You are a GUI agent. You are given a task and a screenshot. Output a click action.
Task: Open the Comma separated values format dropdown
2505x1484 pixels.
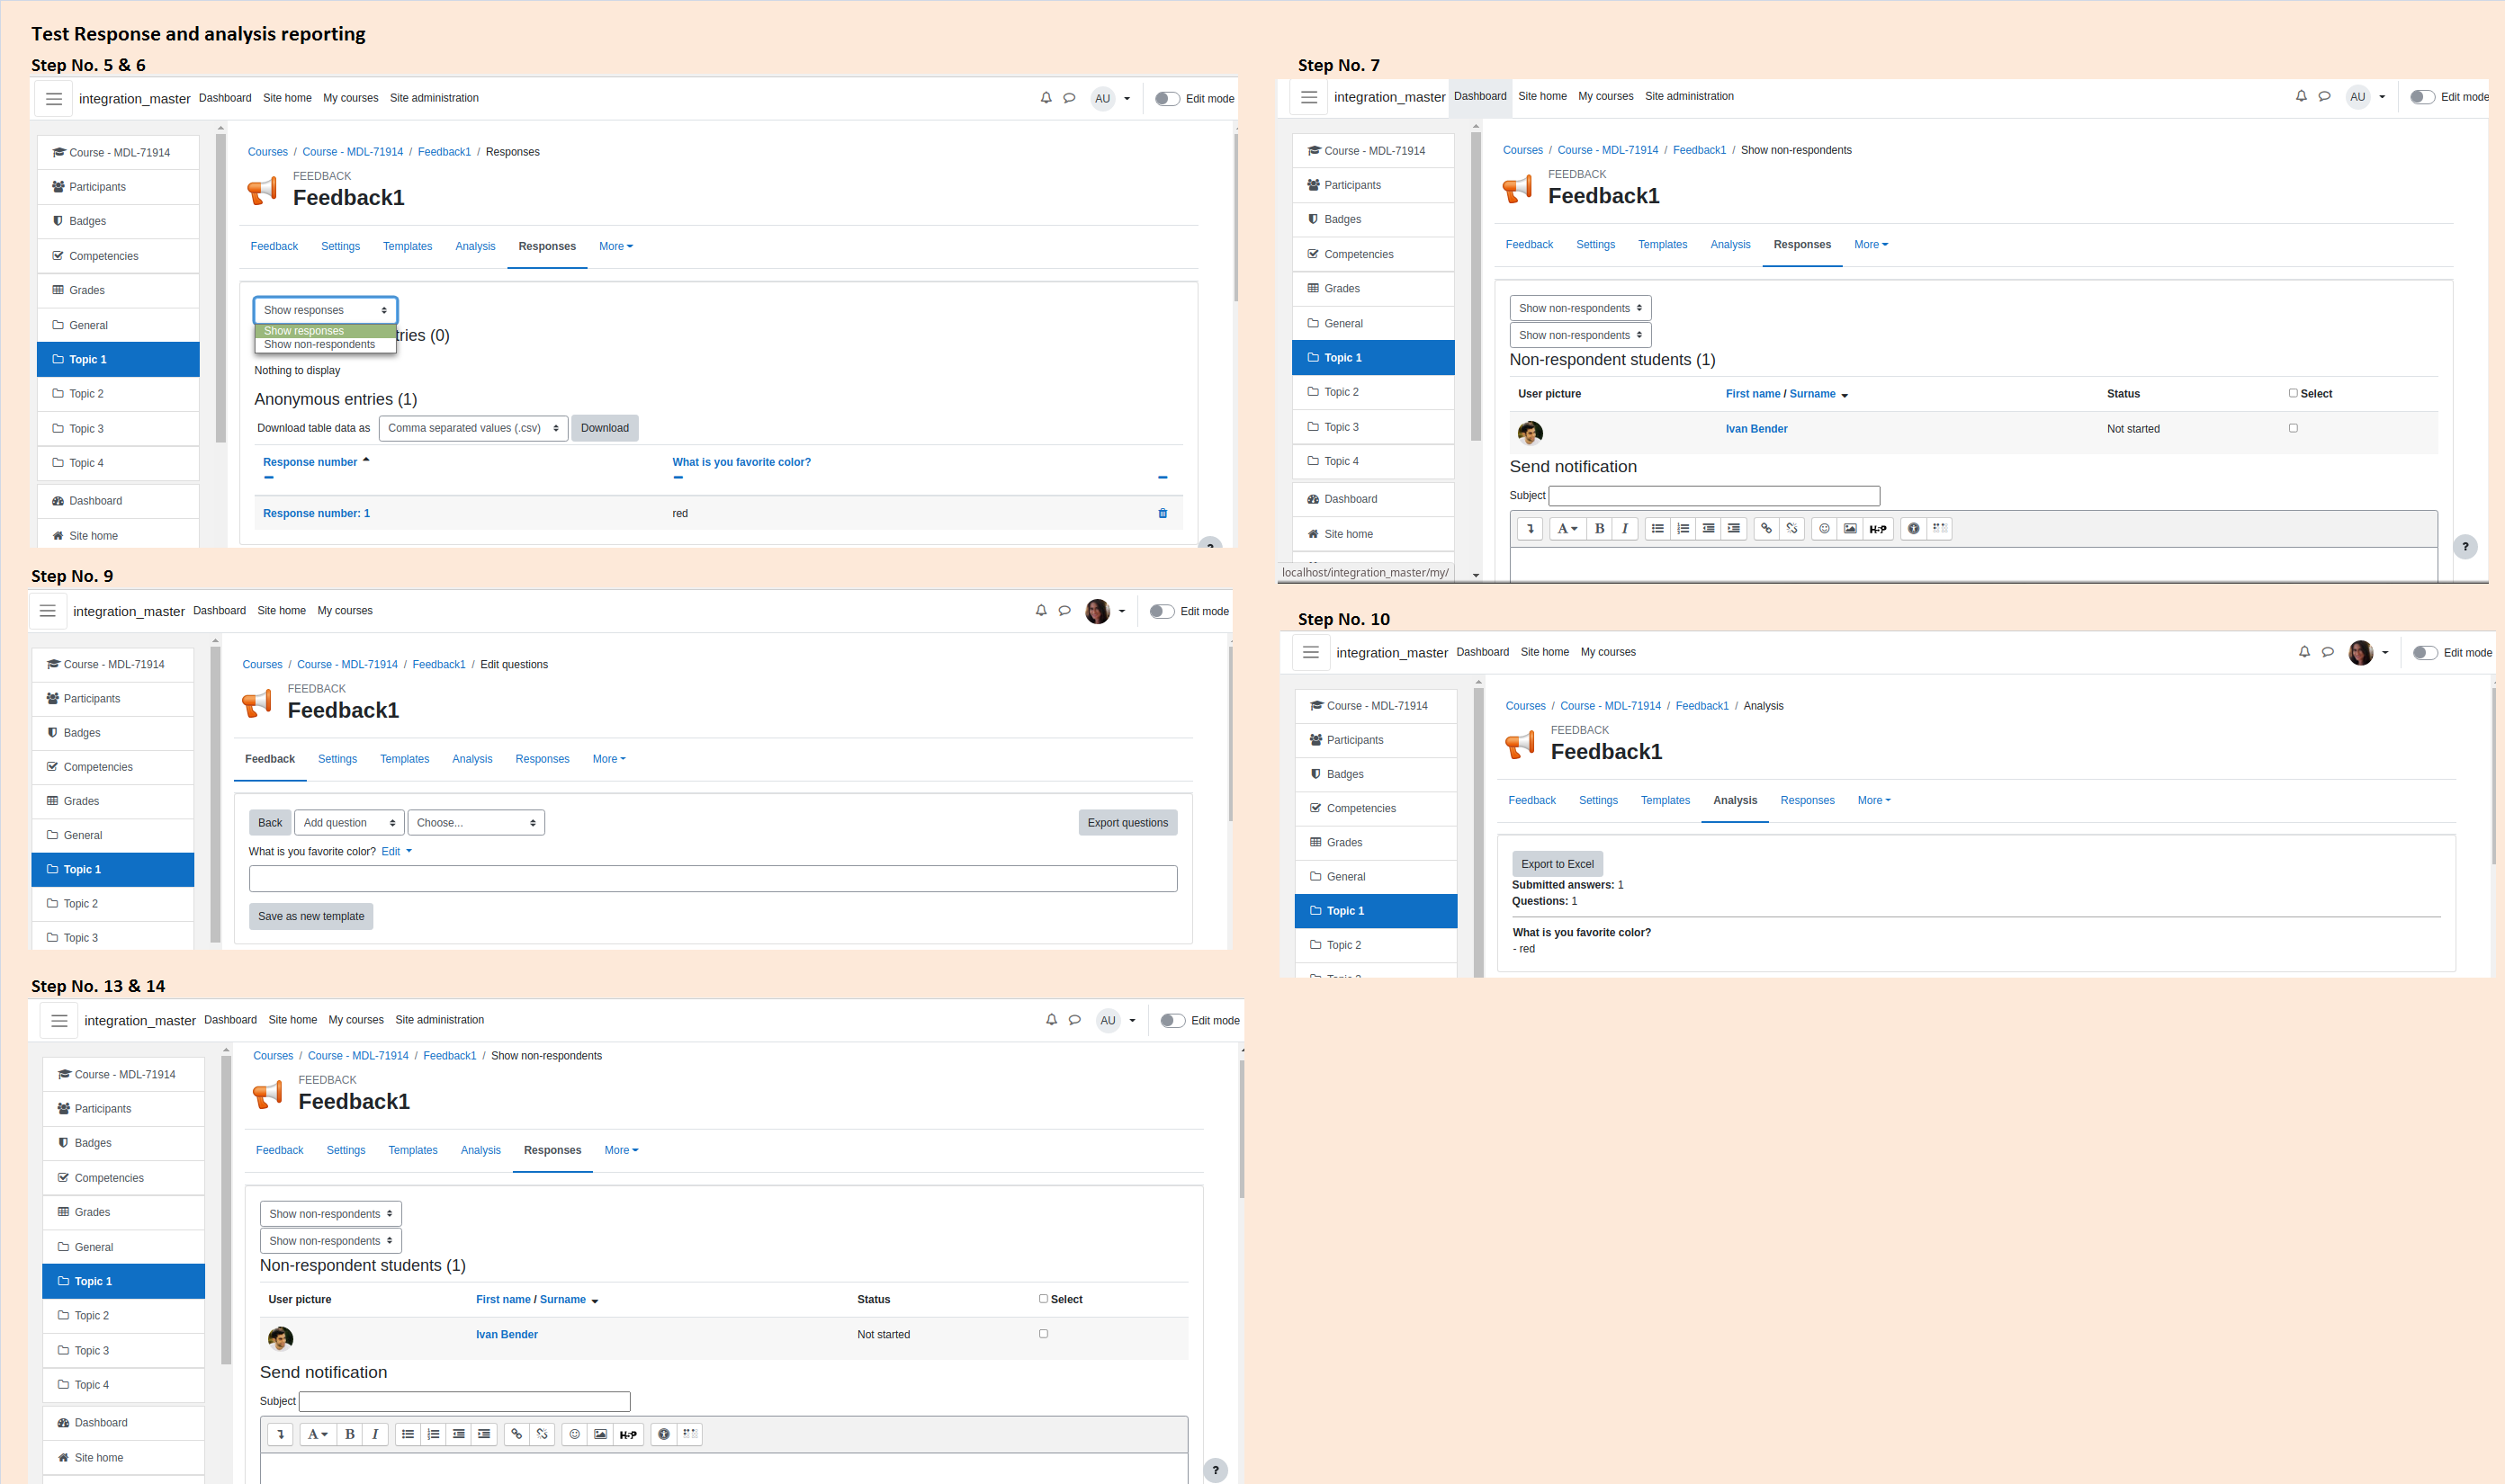(x=473, y=428)
